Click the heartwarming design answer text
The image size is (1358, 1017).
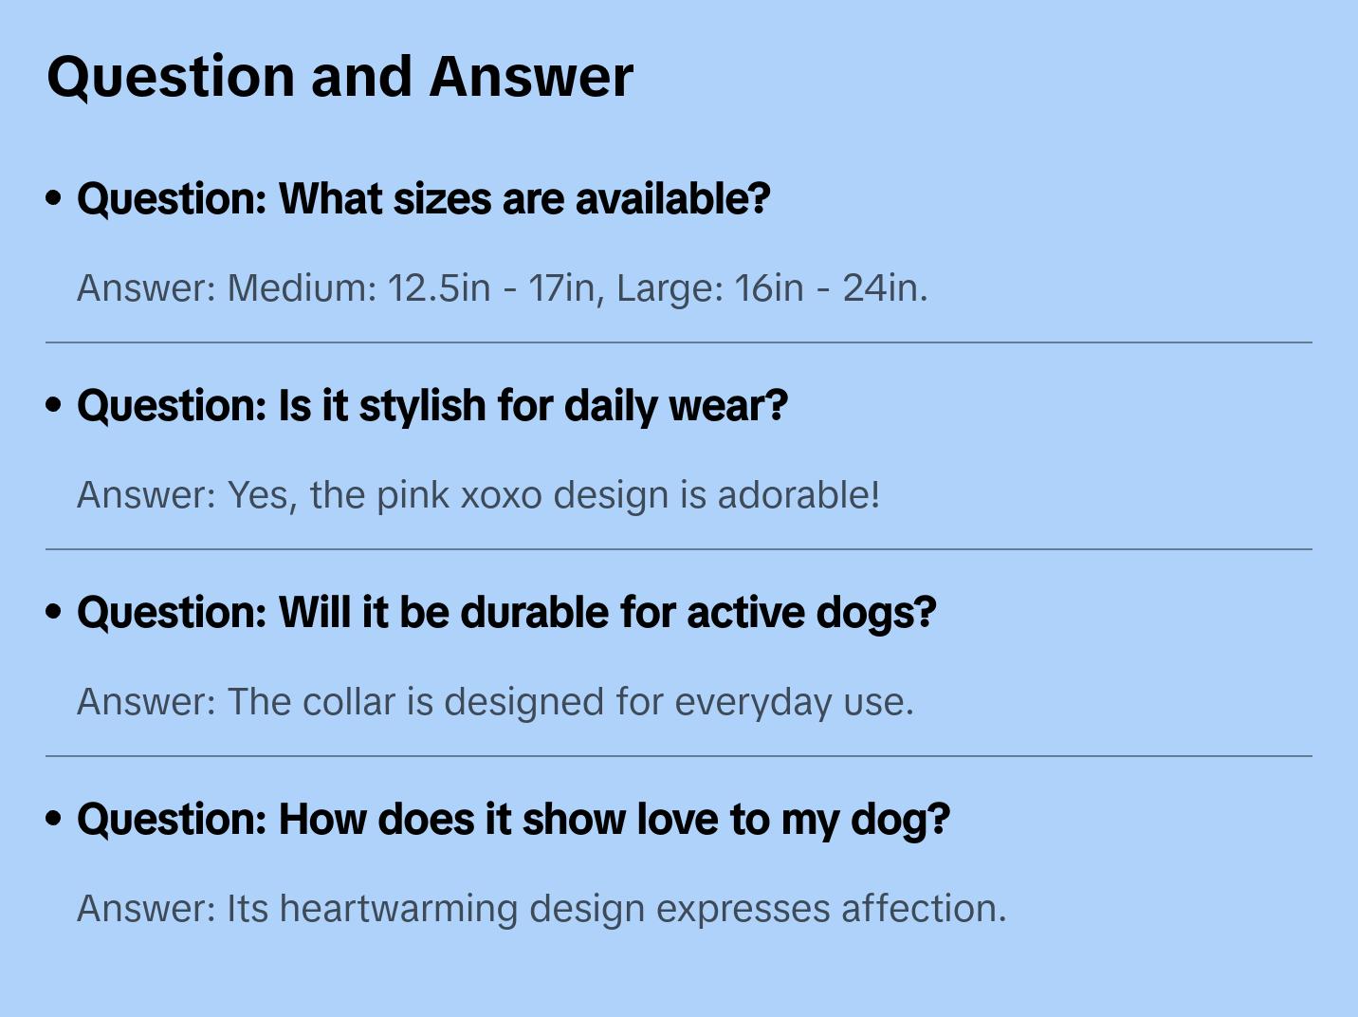pyautogui.click(x=541, y=908)
